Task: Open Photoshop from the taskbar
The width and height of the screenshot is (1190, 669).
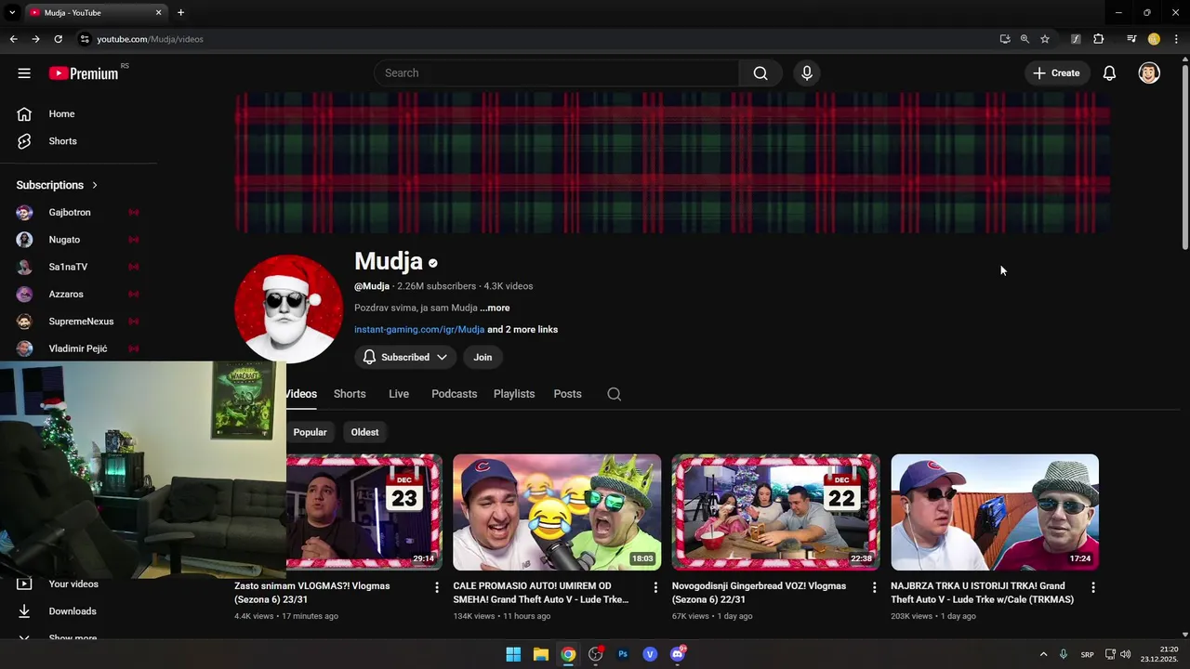Action: [623, 654]
